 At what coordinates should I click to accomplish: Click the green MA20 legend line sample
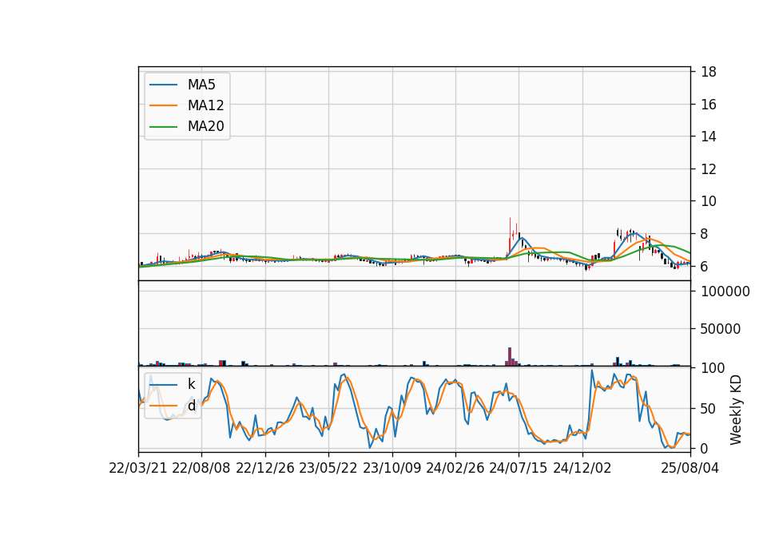pos(163,127)
